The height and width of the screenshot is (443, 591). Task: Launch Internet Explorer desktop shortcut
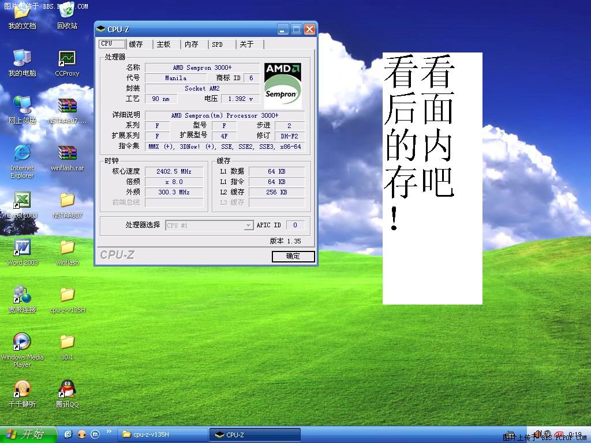[22, 162]
